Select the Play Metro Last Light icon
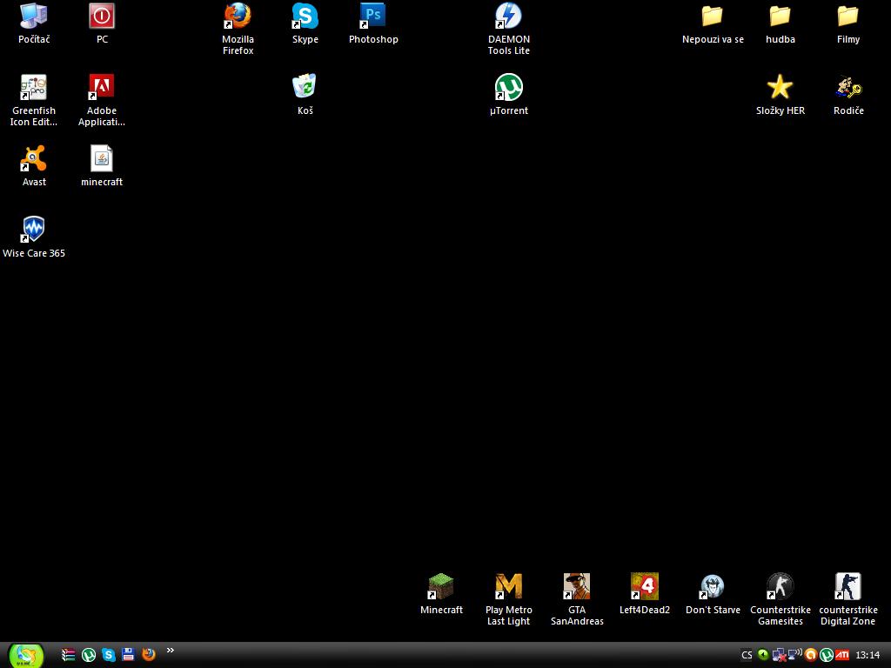The width and height of the screenshot is (891, 668). pyautogui.click(x=509, y=587)
